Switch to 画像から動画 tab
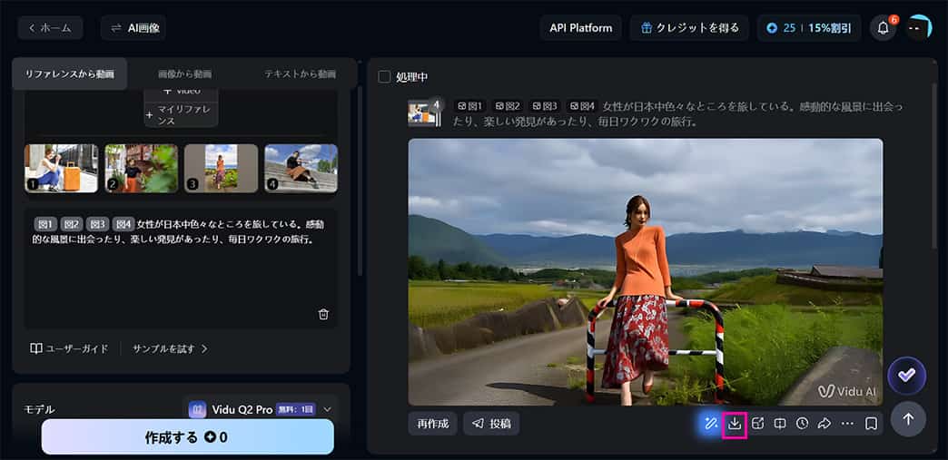Viewport: 948px width, 460px height. coord(184,74)
